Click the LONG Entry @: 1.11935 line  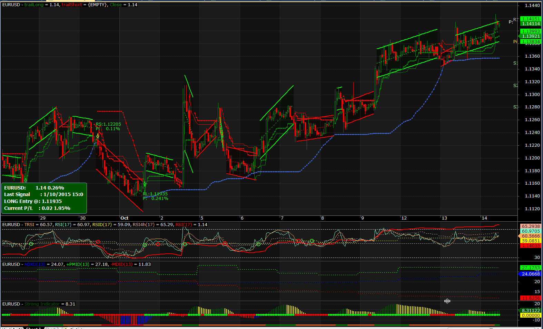point(33,202)
